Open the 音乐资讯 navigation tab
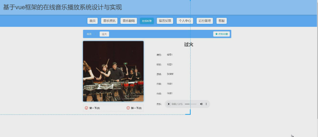 click(109, 21)
